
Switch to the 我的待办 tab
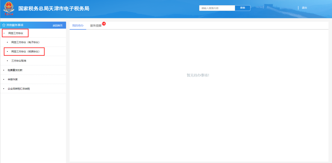78,26
